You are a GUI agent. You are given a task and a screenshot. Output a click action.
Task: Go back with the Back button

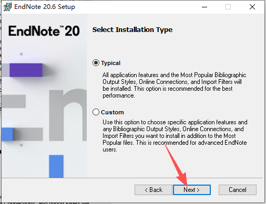pos(154,190)
